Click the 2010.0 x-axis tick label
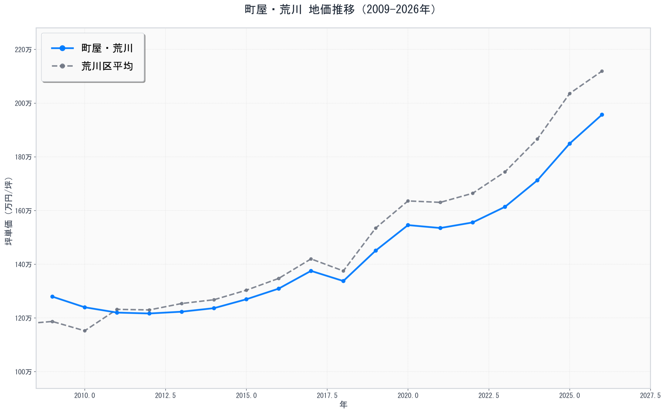 (85, 396)
